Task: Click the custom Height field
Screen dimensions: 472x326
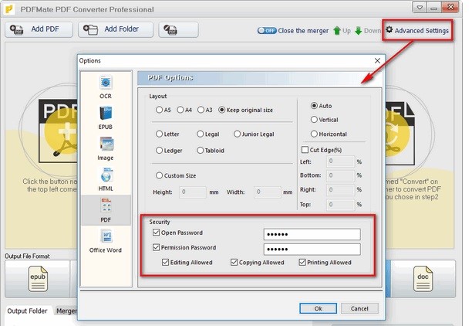Action: 193,192
